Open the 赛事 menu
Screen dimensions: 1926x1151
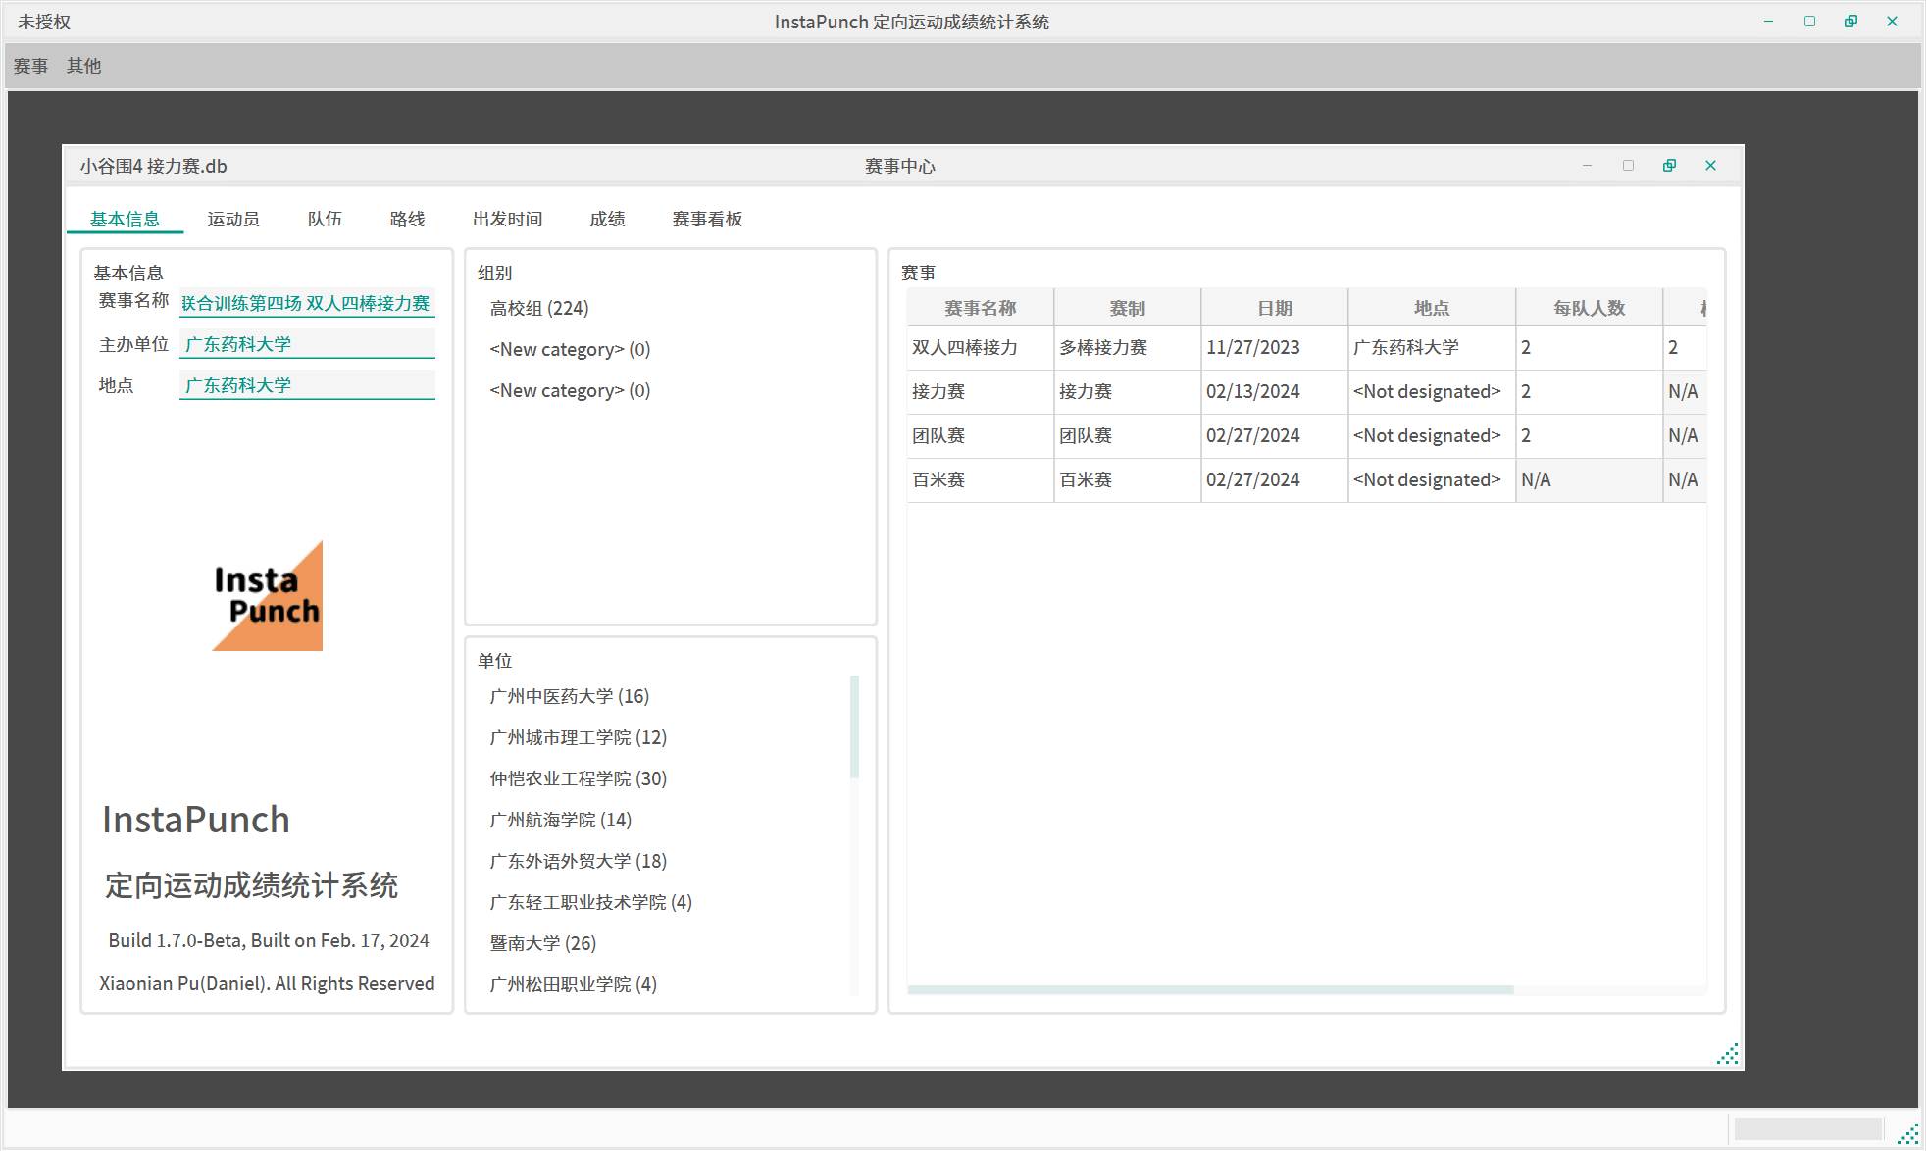point(30,66)
